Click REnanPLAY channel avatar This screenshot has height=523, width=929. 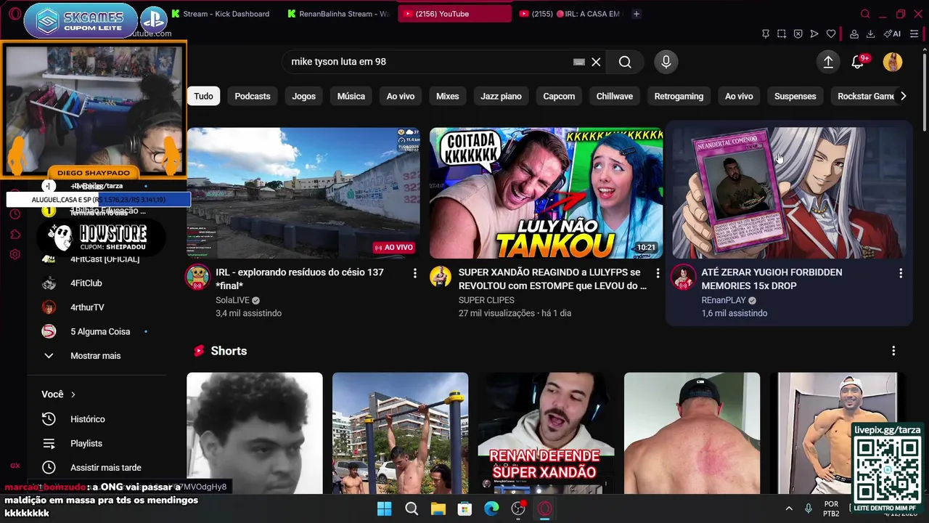point(683,277)
